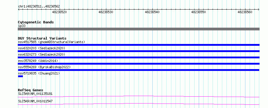Click the gray 1p33 cytogenetic band bar
The height and width of the screenshot is (108, 268).
coord(139,29)
